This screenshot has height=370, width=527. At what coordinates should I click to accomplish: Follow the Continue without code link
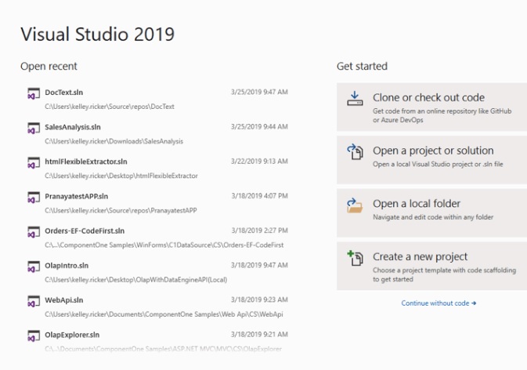[x=439, y=303]
